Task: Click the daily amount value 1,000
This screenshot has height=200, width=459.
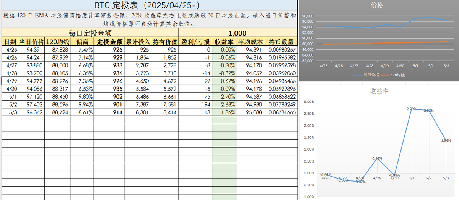Action: (237, 33)
